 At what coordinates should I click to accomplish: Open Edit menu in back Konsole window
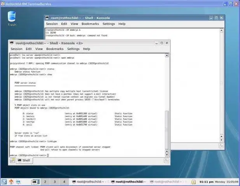pos(64,24)
